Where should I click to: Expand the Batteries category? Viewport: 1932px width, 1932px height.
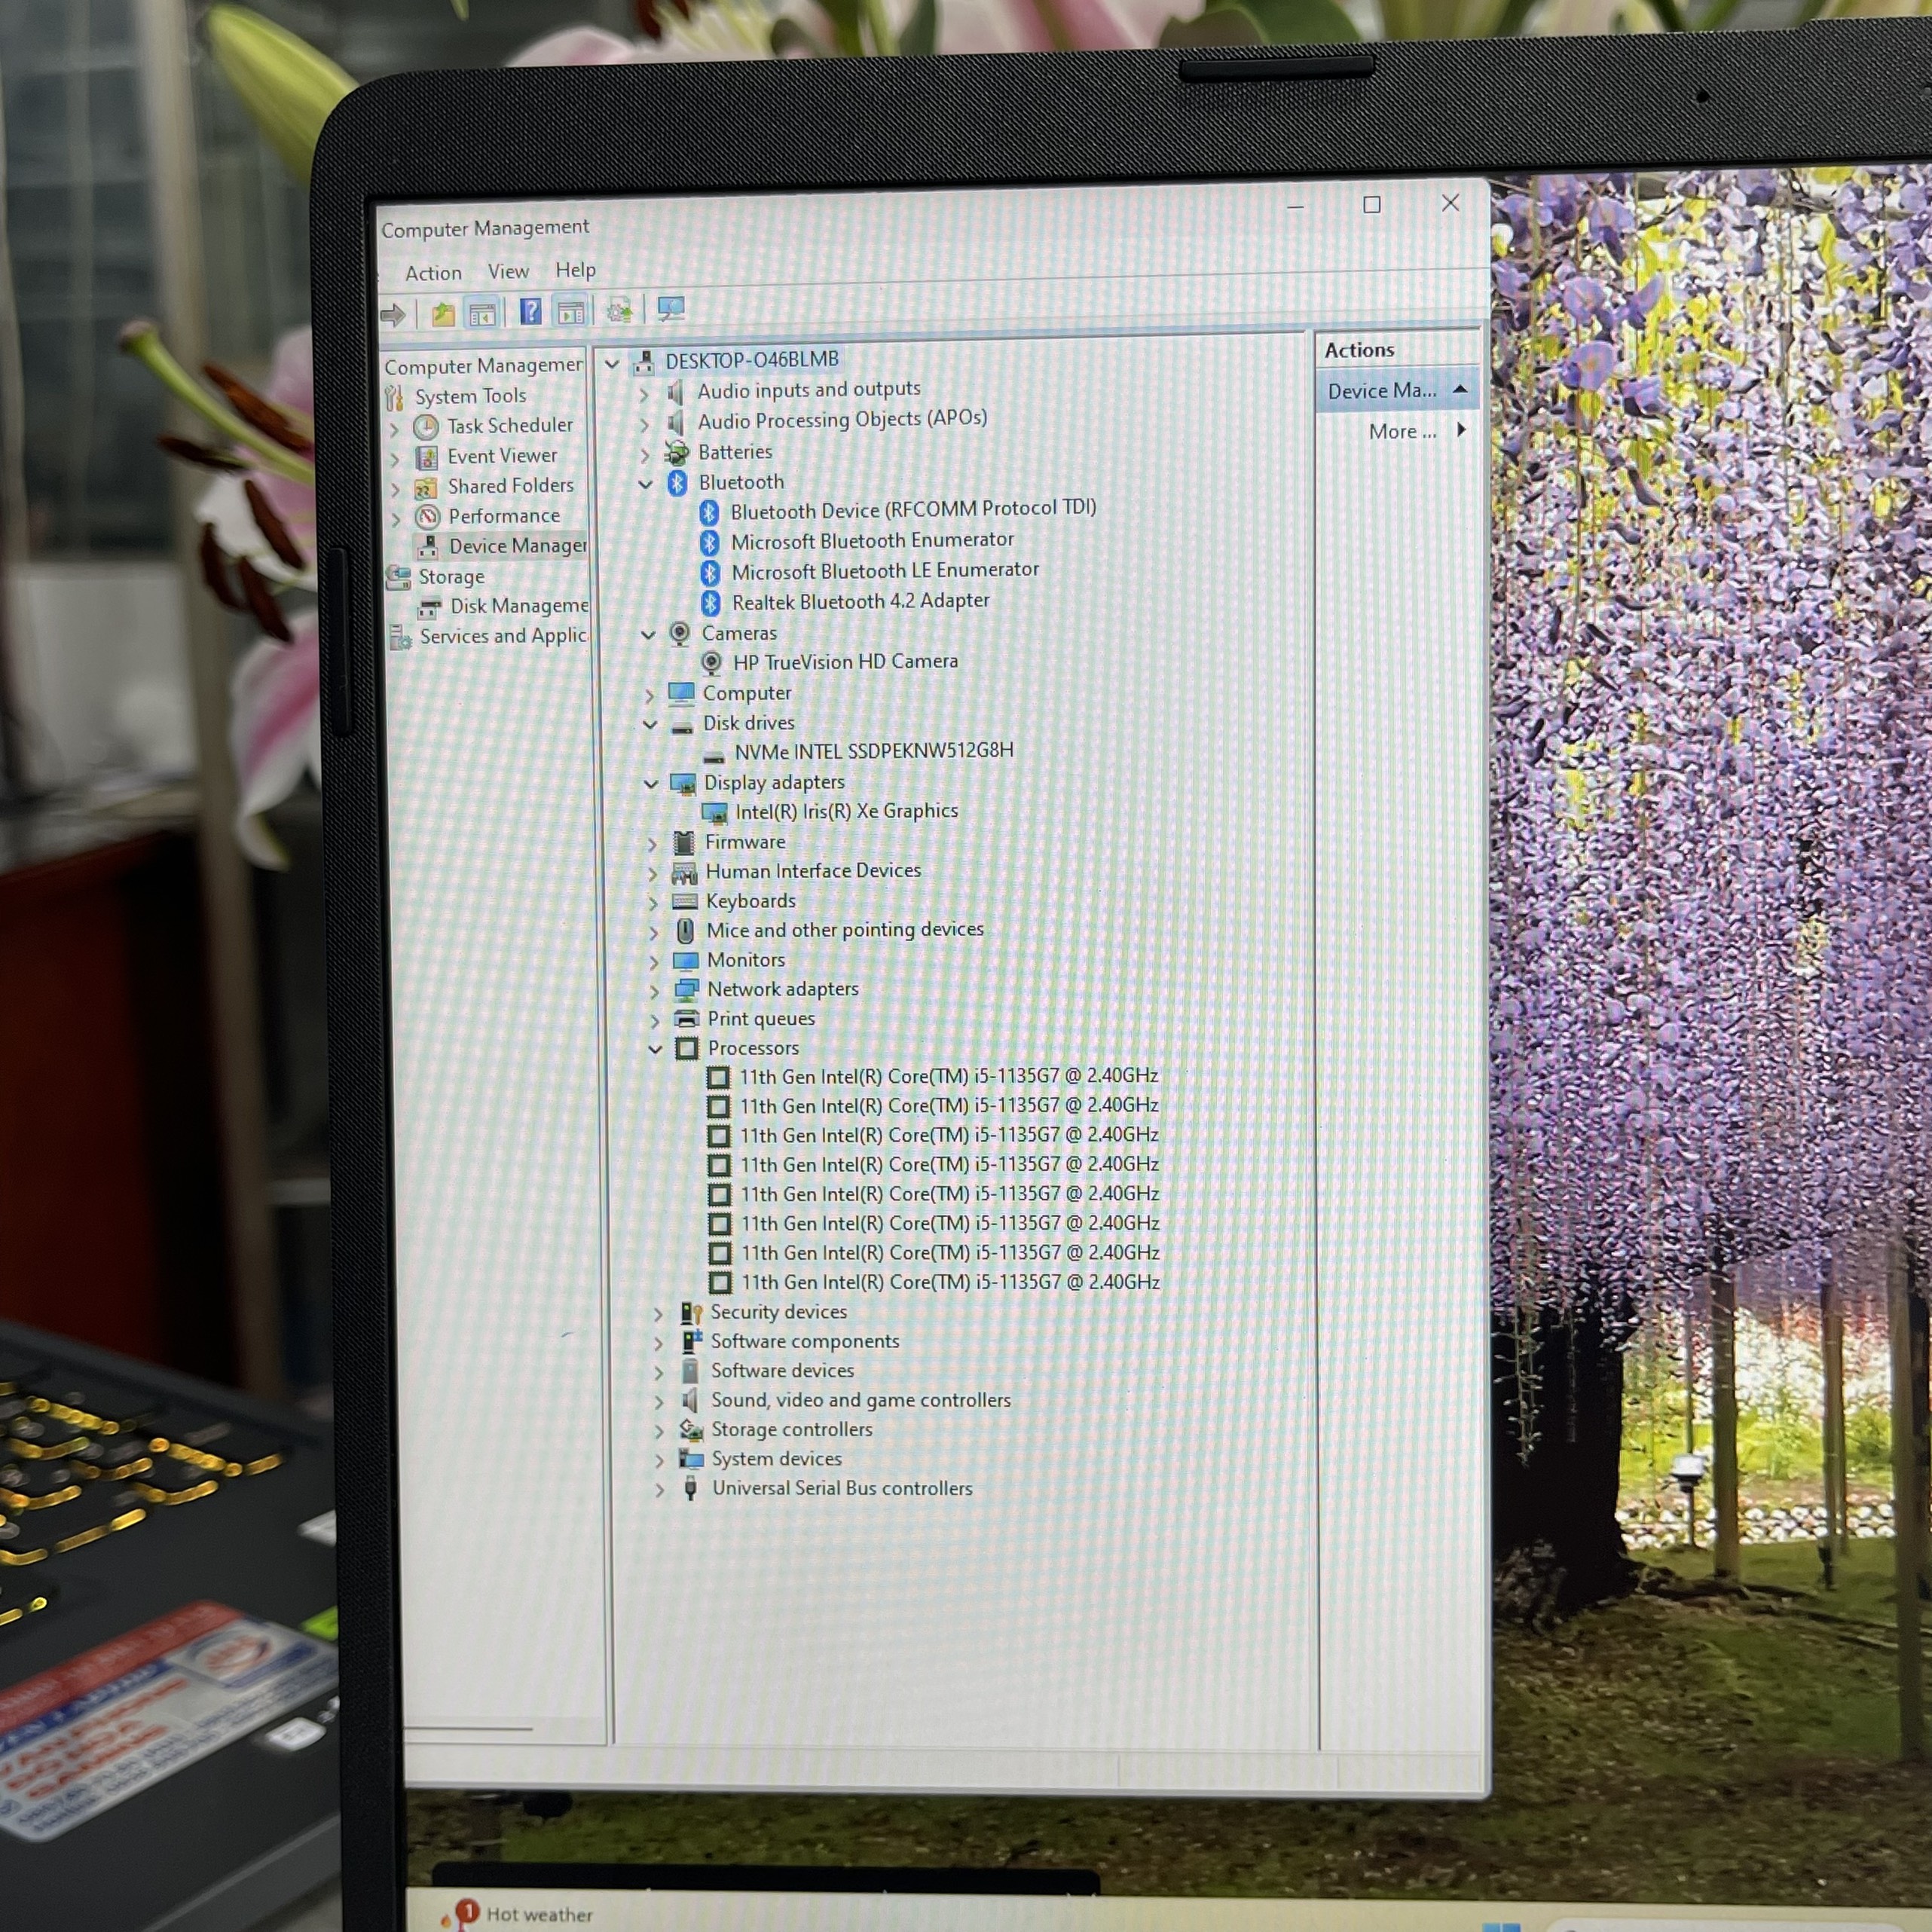[x=646, y=455]
